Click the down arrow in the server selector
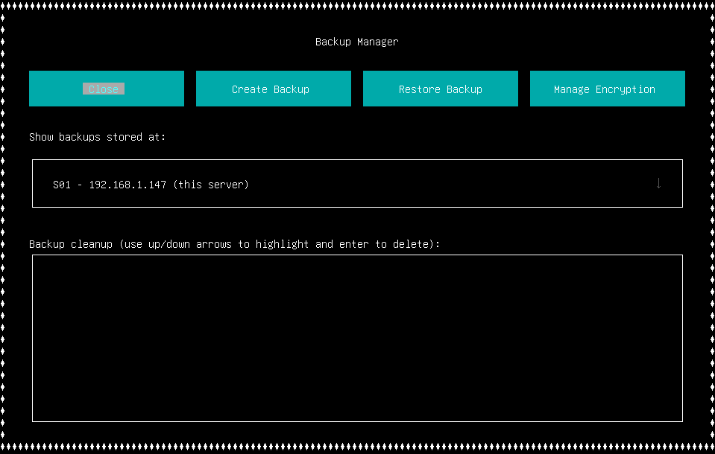 658,183
